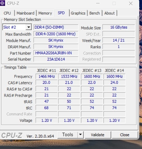Click the JEDEC #11 column header

point(46,71)
